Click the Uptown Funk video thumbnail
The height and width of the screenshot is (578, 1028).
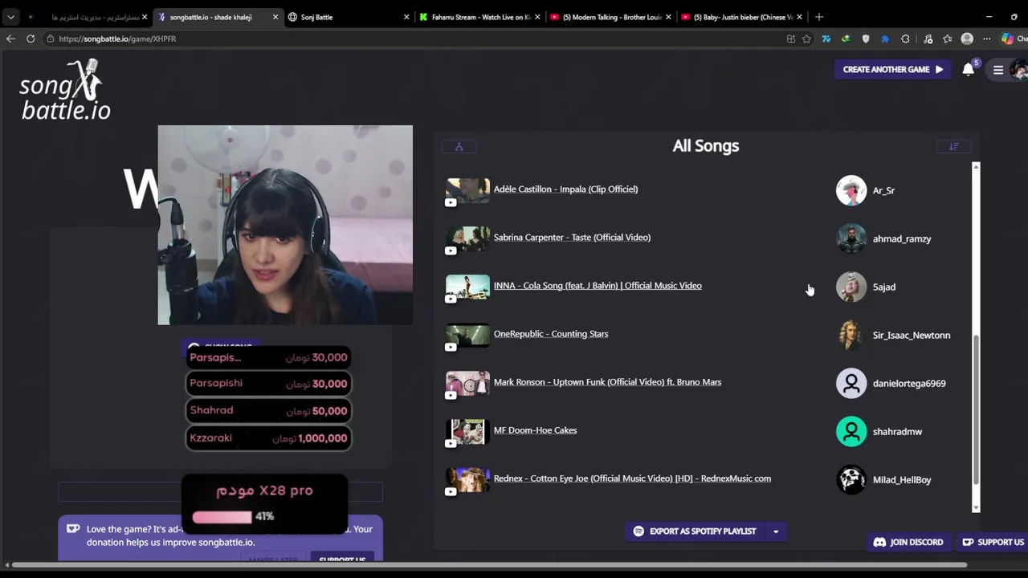click(467, 384)
